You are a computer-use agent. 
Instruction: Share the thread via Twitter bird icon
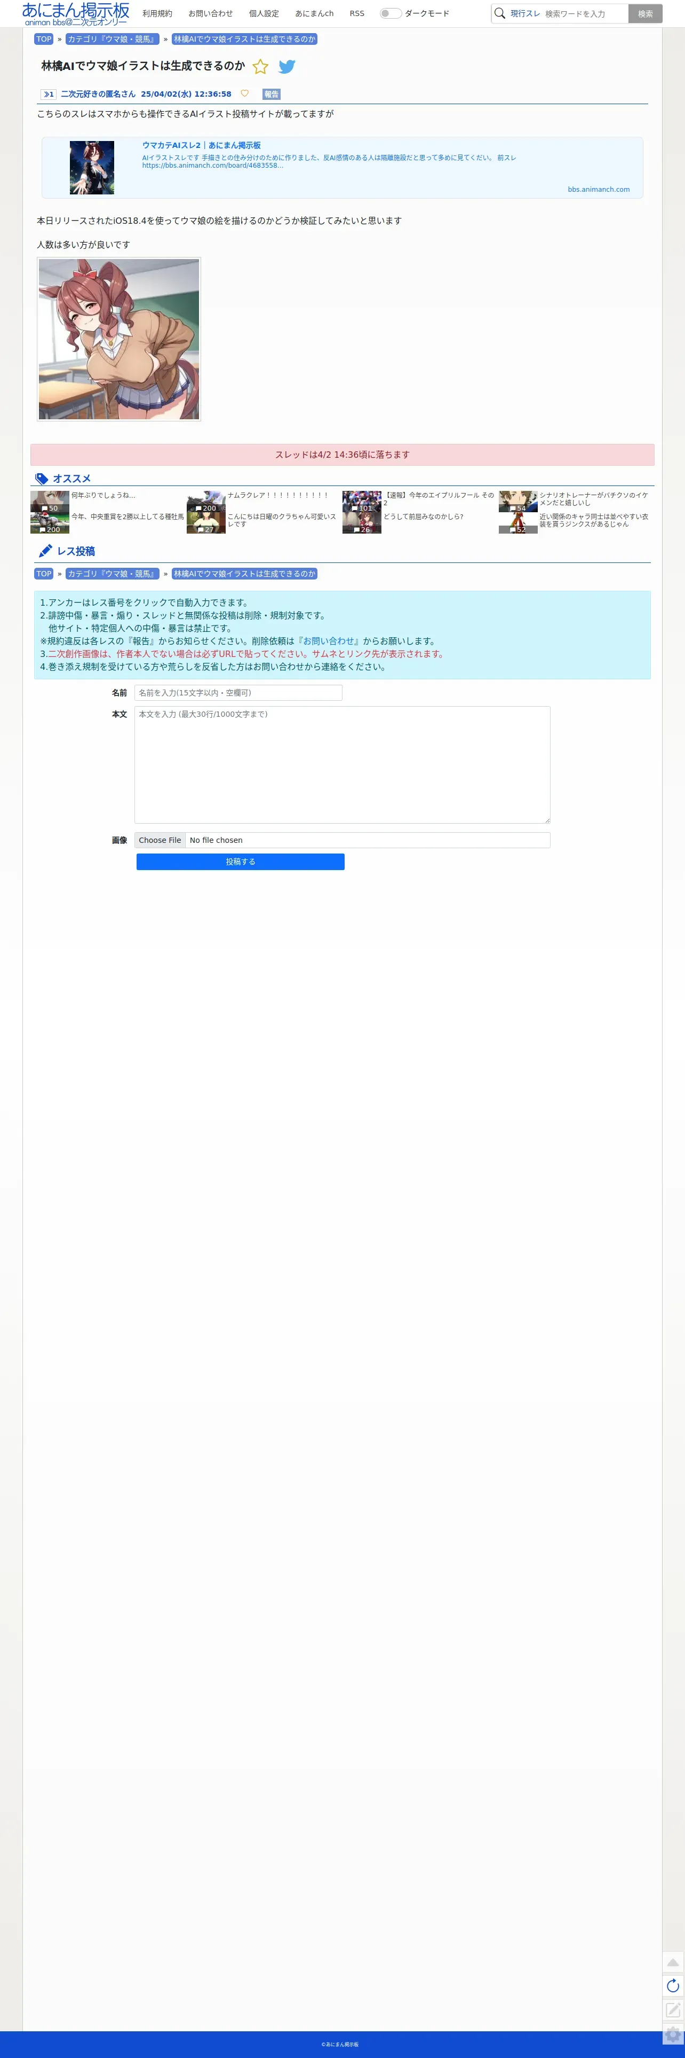click(x=286, y=67)
